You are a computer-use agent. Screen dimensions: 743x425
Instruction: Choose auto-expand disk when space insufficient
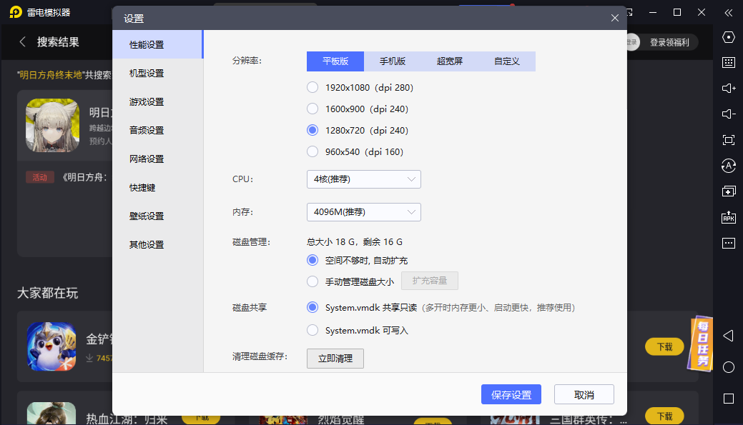point(313,260)
